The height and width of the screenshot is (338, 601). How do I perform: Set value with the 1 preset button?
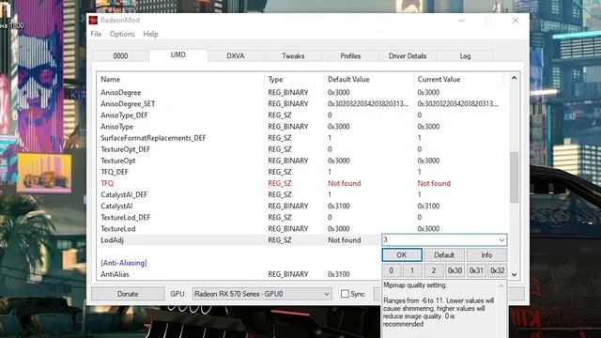pos(412,270)
